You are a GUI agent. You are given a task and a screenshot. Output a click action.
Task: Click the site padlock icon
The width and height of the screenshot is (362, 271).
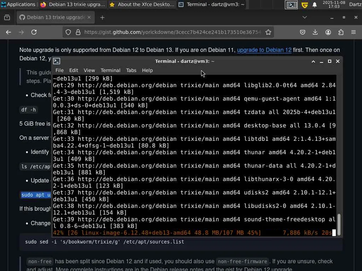point(78,32)
